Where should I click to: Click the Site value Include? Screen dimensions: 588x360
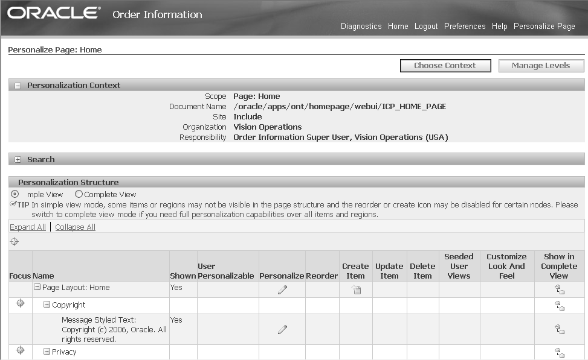[x=248, y=117]
